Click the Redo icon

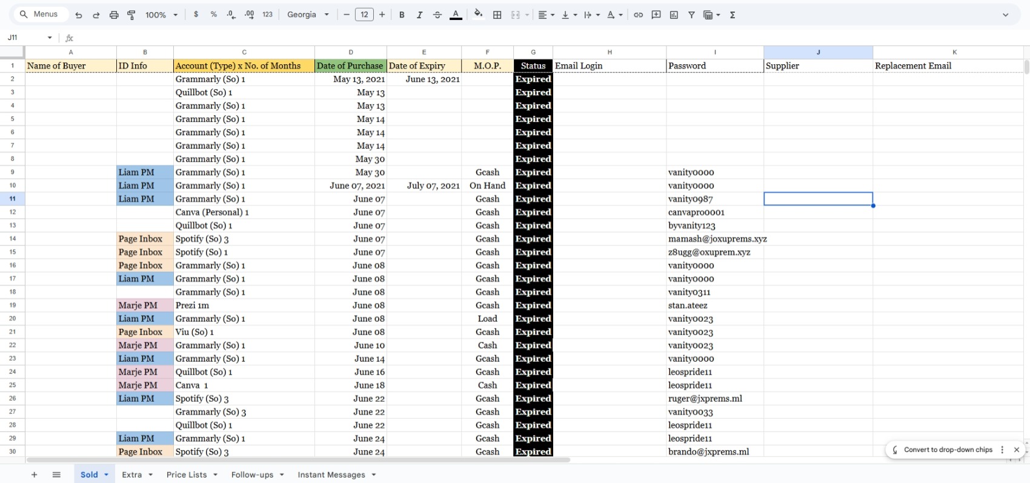[x=96, y=15]
